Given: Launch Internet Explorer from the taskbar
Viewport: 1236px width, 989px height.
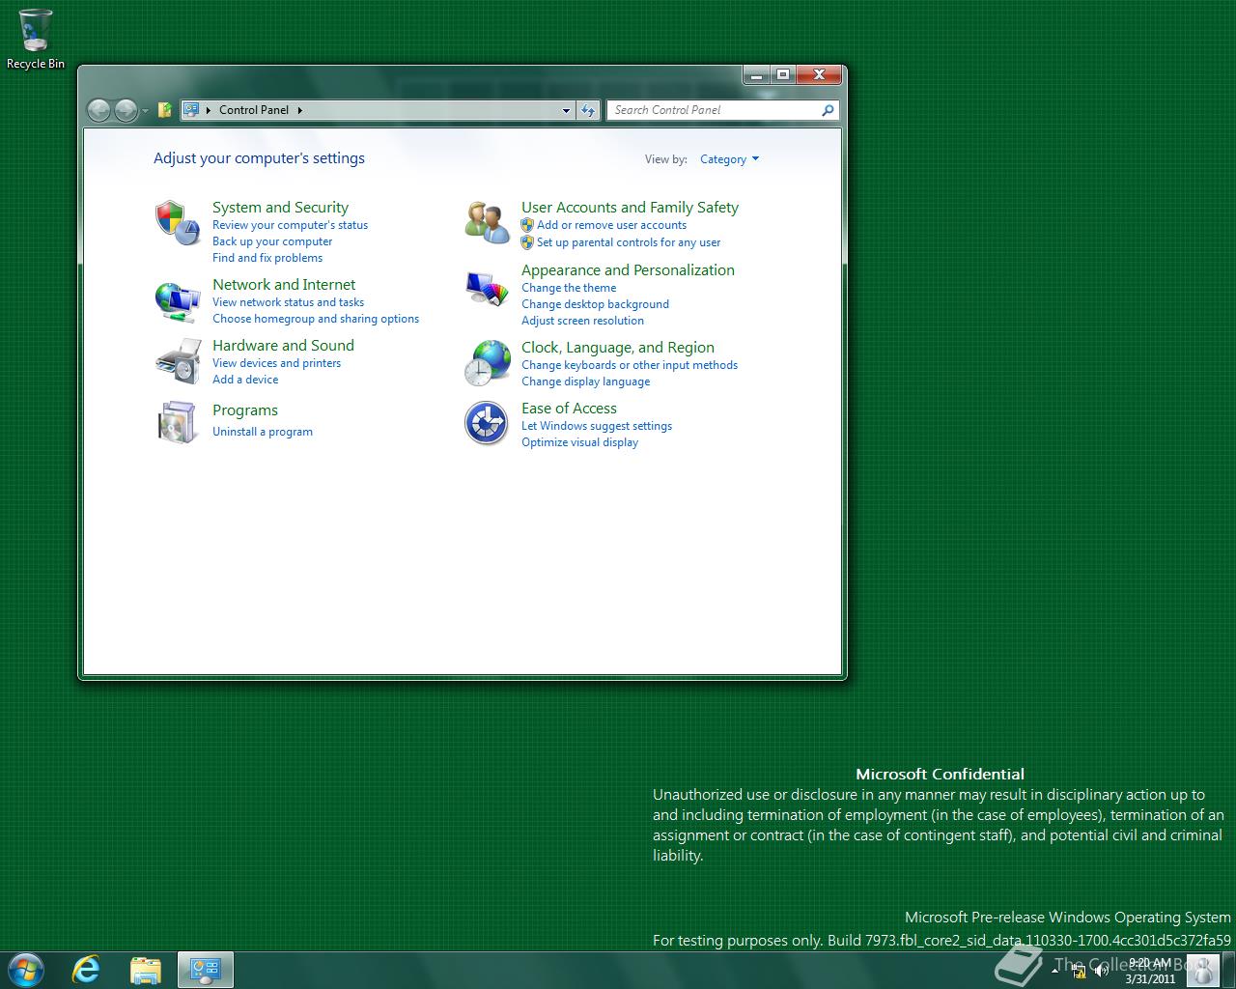Looking at the screenshot, I should click(86, 970).
